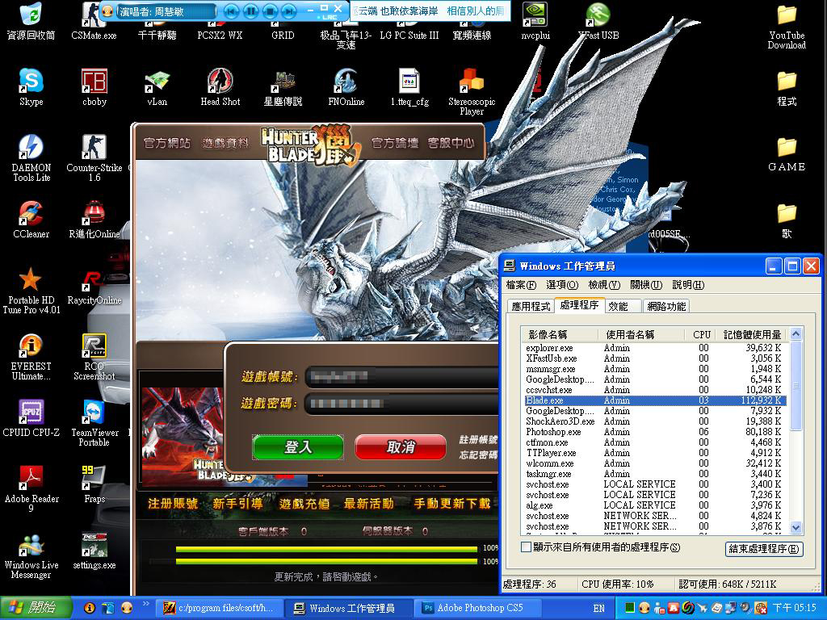
Task: Launch the TeamViewer Portable icon
Action: 94,412
